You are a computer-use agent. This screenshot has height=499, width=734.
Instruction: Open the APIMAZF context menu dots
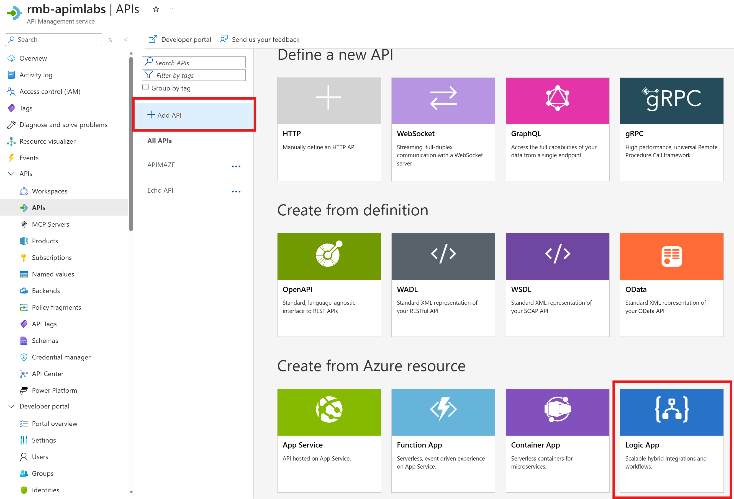pyautogui.click(x=236, y=166)
